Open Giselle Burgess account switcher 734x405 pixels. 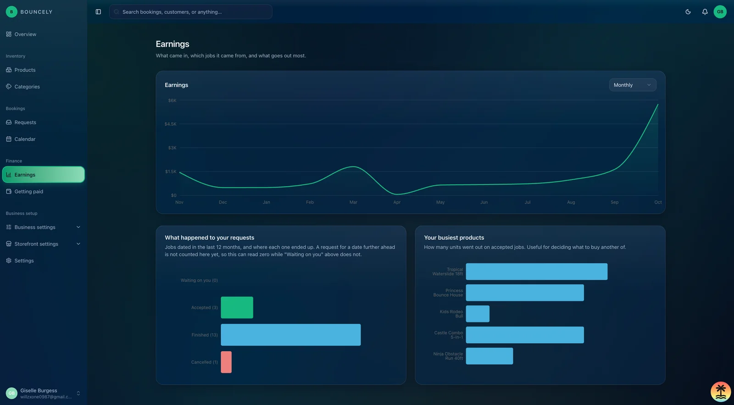(x=44, y=393)
